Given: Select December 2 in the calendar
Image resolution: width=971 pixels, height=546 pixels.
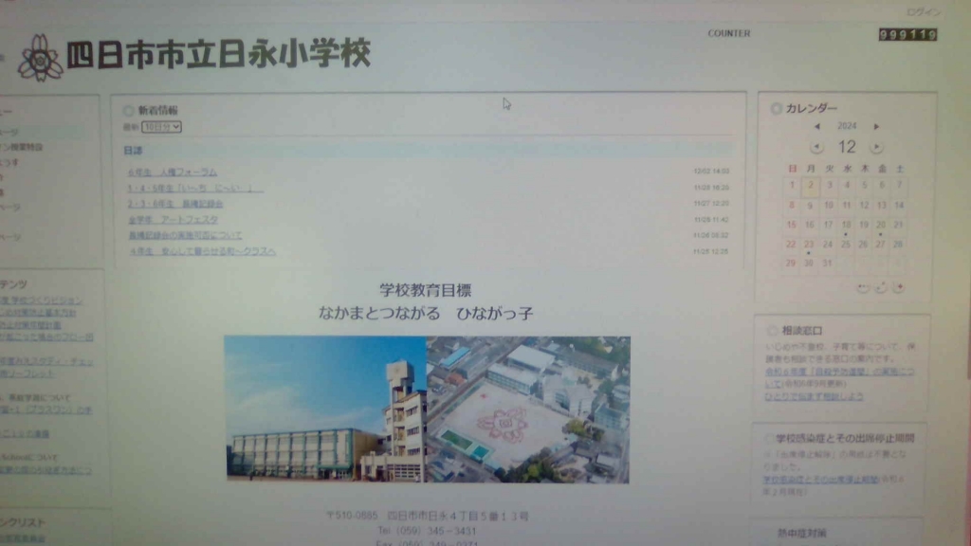Looking at the screenshot, I should click(810, 186).
